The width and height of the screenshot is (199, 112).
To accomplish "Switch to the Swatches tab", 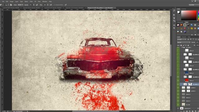I will 184,9.
